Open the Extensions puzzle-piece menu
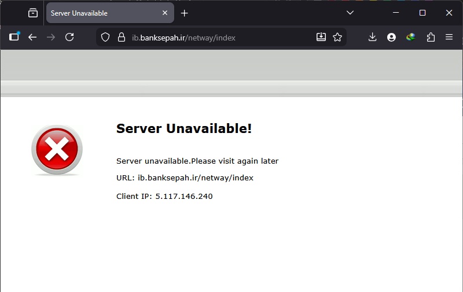Viewport: 463px width, 292px height. pyautogui.click(x=430, y=37)
